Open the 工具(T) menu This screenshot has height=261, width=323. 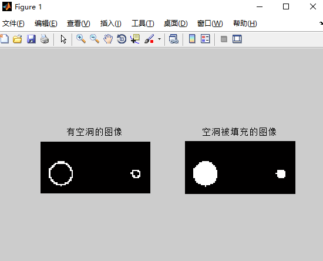tap(143, 24)
